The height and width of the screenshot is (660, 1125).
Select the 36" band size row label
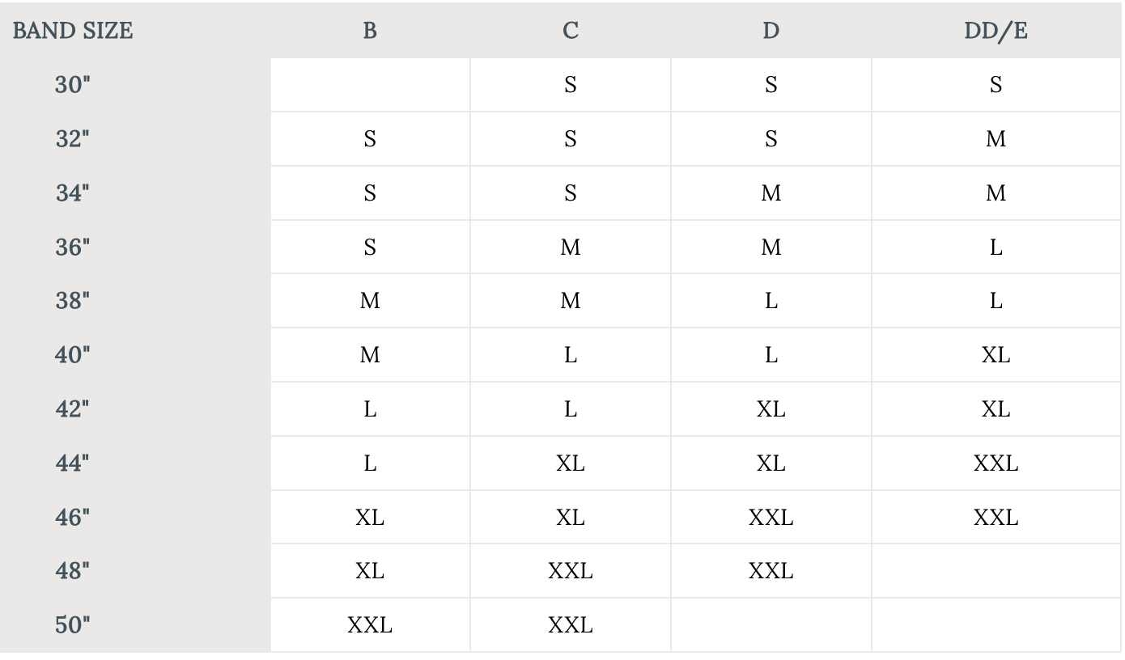coord(73,247)
